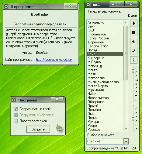The height and width of the screenshot is (154, 142).
Task: Click the Воспроизведение KissFM status bar text
Action: click(x=111, y=148)
